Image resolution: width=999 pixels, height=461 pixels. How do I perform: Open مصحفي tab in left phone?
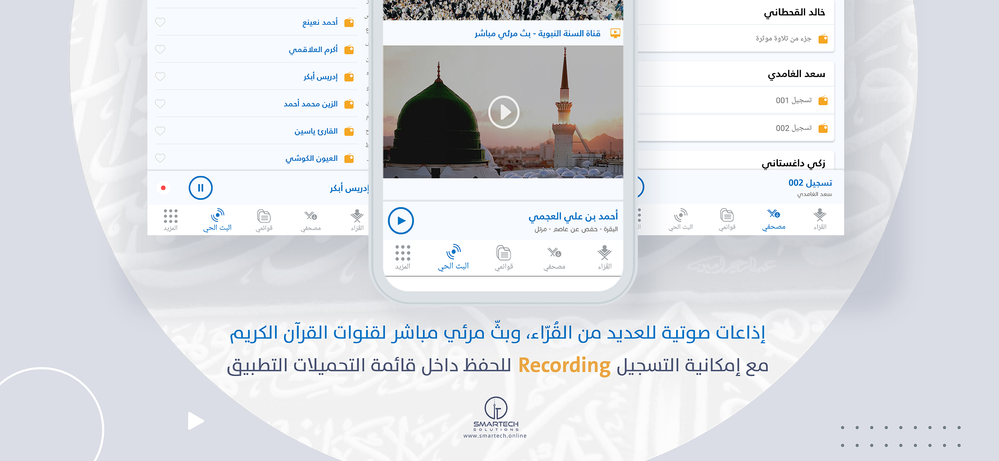pos(311,220)
